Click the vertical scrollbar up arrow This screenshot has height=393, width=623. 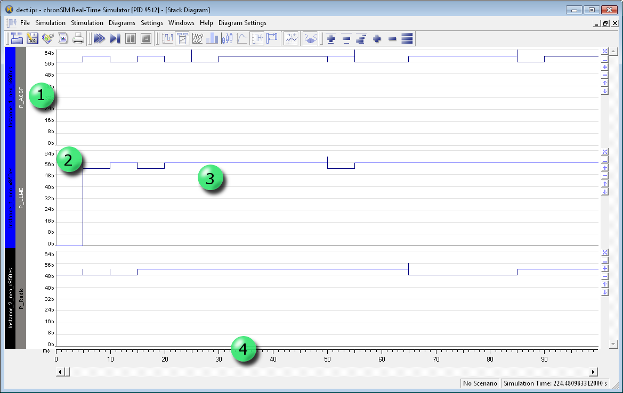click(613, 51)
